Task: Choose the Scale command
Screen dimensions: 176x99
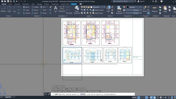Action: (x=35, y=13)
